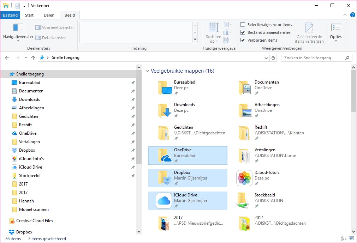Unpin Reshift using its sidebar pin
This screenshot has height=243, width=357.
coord(133,125)
